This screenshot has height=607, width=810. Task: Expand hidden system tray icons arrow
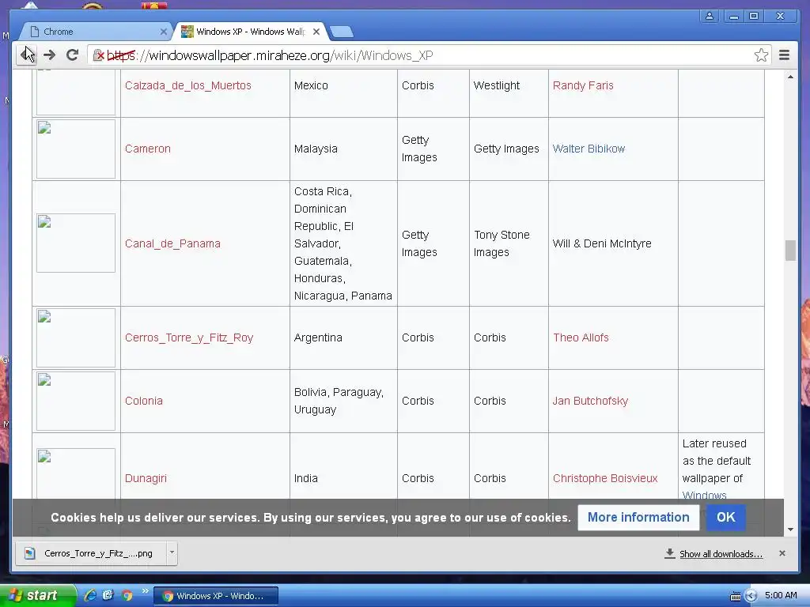pyautogui.click(x=751, y=596)
